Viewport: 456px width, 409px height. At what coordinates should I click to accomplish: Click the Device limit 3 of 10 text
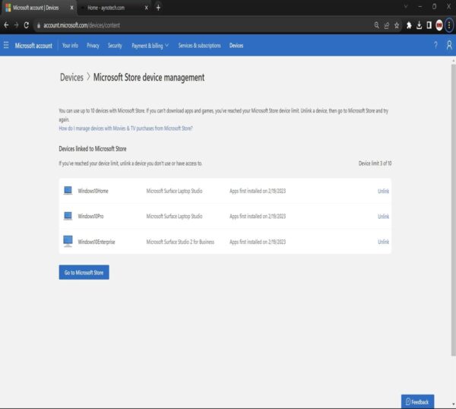coord(375,163)
